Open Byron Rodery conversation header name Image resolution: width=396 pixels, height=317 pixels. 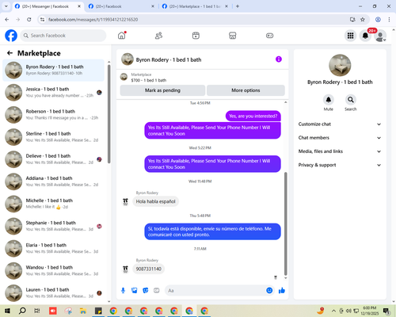point(169,59)
